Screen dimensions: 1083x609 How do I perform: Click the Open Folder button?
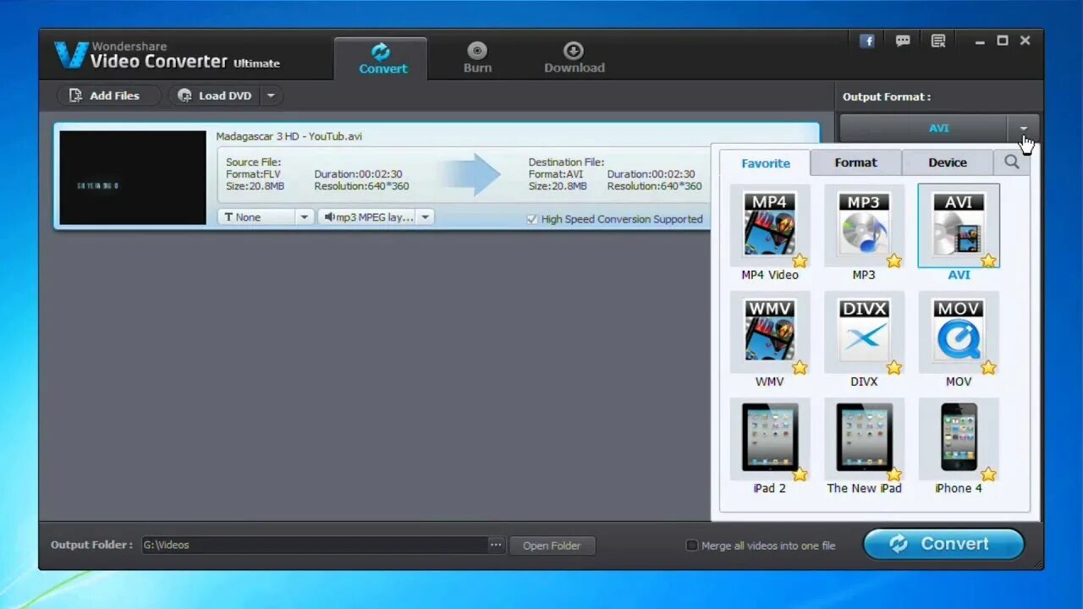point(552,546)
